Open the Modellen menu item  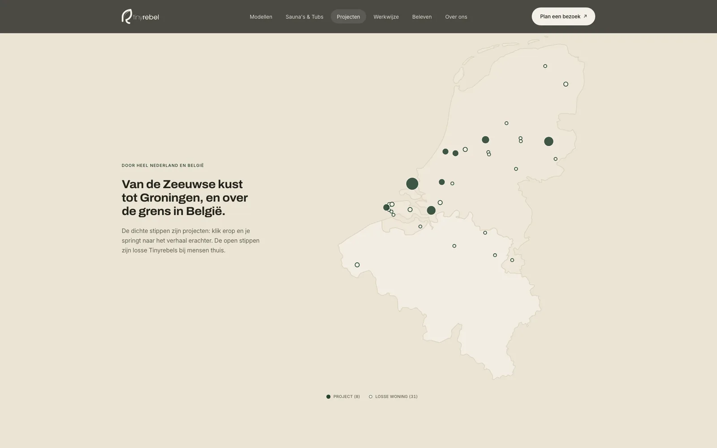[261, 17]
